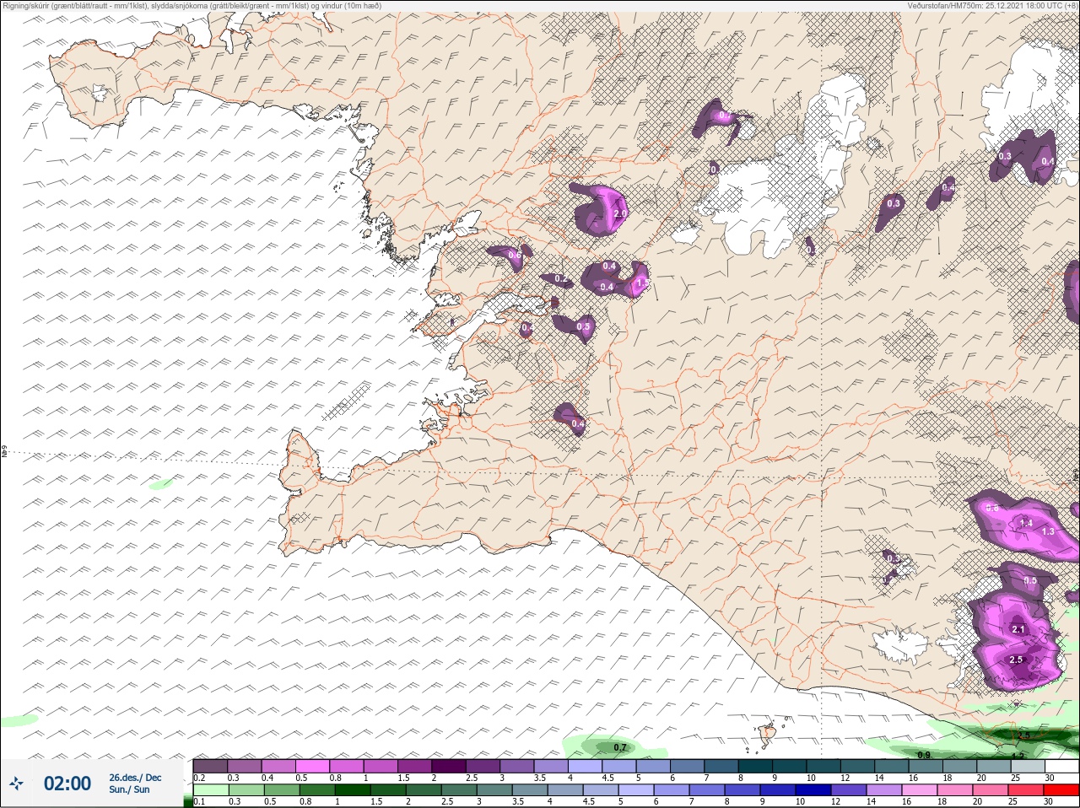This screenshot has width=1080, height=808.
Task: Click the 0.7 rain value offshore
Action: 620,747
